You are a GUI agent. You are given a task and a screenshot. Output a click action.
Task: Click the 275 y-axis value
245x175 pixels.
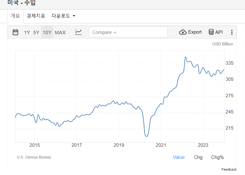tap(229, 96)
